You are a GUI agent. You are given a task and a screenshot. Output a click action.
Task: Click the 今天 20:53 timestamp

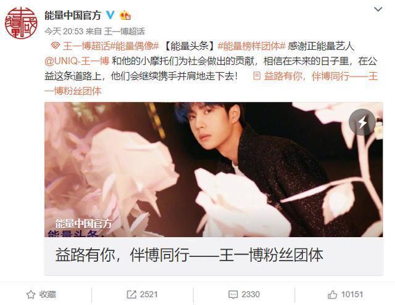click(64, 31)
